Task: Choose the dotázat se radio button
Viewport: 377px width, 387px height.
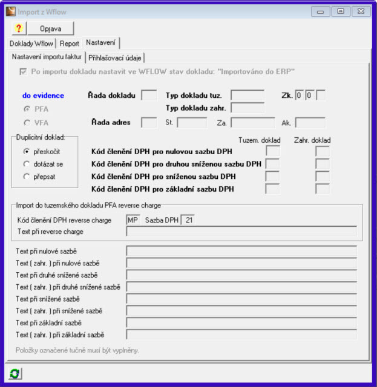Action: pyautogui.click(x=26, y=163)
